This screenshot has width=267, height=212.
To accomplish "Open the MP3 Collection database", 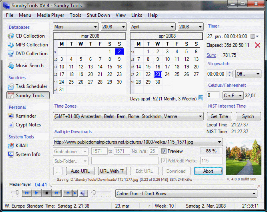I will 28,45.
